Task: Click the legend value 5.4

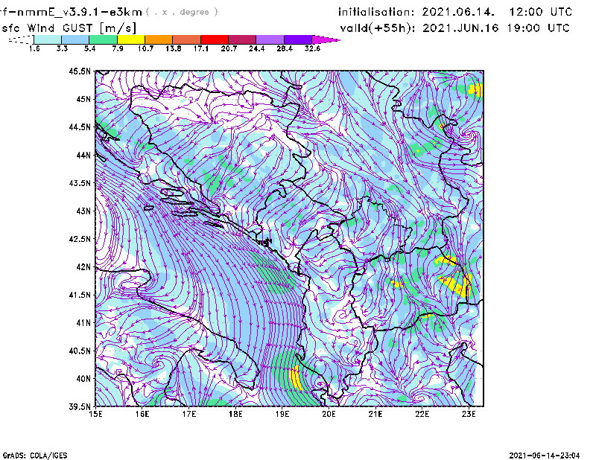Action: coord(89,48)
